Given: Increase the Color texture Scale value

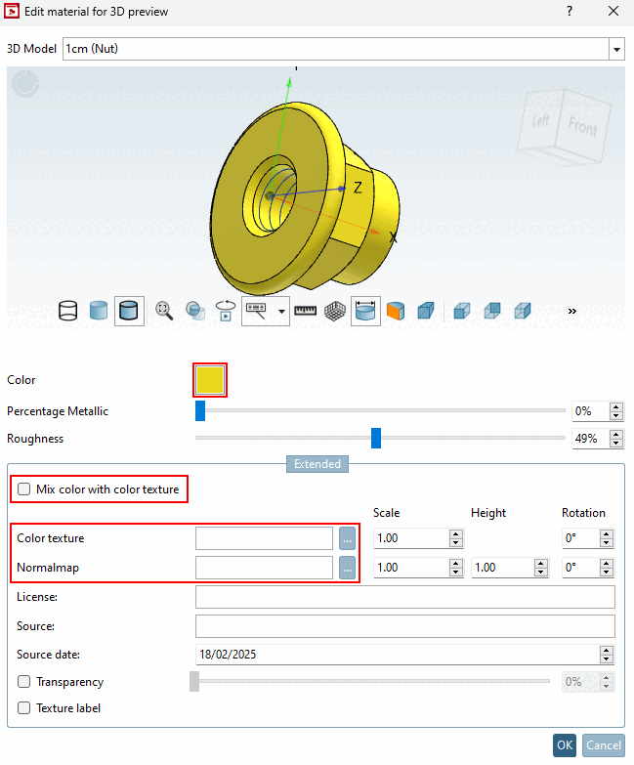Looking at the screenshot, I should pyautogui.click(x=456, y=533).
